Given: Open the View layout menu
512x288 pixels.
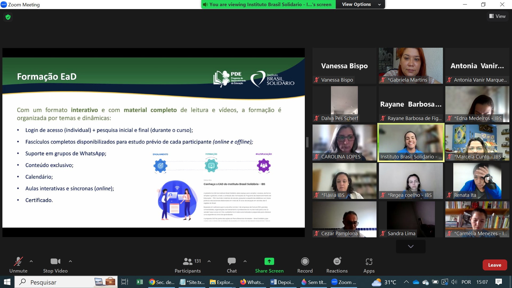Looking at the screenshot, I should coord(497,16).
